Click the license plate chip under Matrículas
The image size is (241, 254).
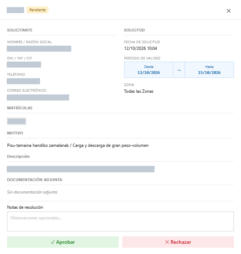(x=17, y=121)
